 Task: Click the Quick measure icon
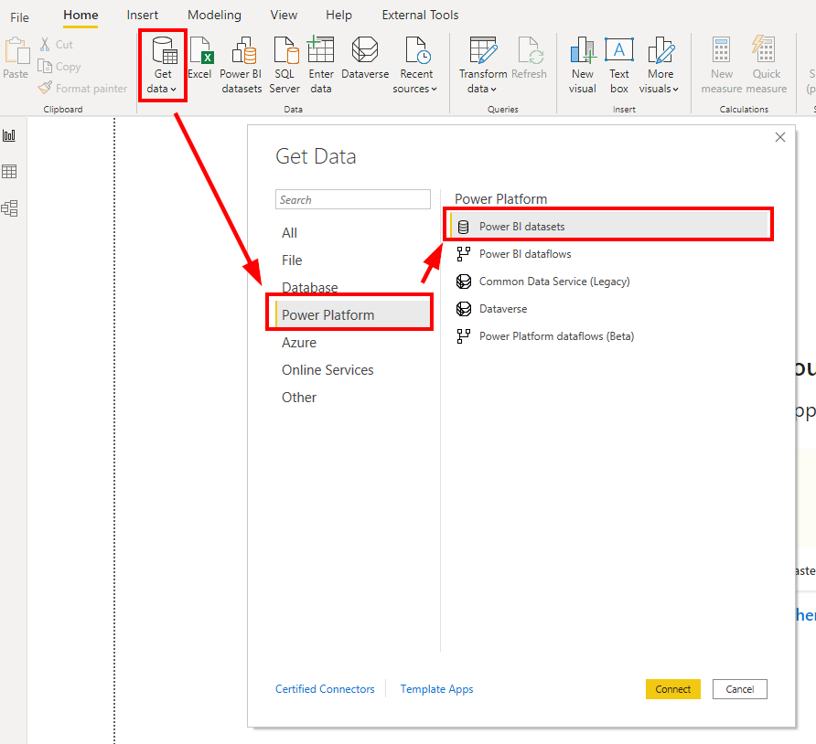[x=766, y=66]
